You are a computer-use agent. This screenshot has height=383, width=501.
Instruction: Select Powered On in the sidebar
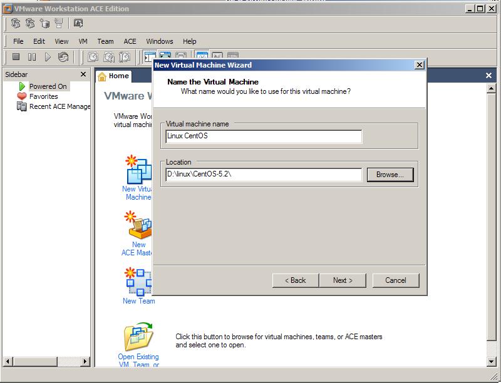tap(48, 86)
